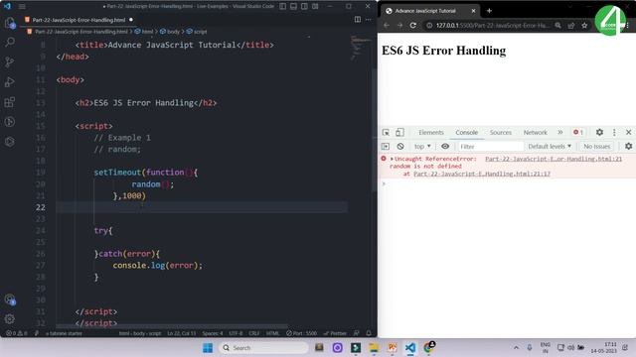Screen dimensions: 636x357
Task: Click 'Ln 22, Col 13' status entry
Action: pyautogui.click(x=181, y=333)
